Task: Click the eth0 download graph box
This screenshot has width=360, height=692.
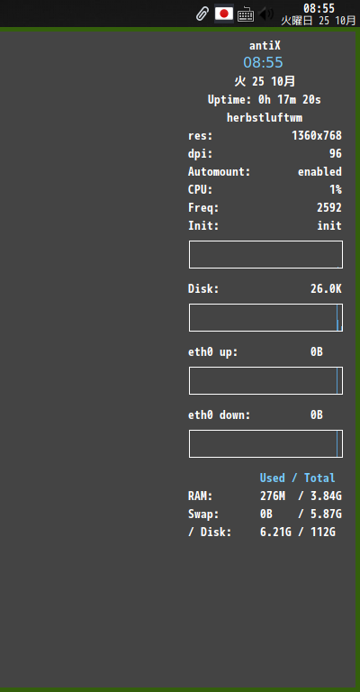Action: click(265, 443)
